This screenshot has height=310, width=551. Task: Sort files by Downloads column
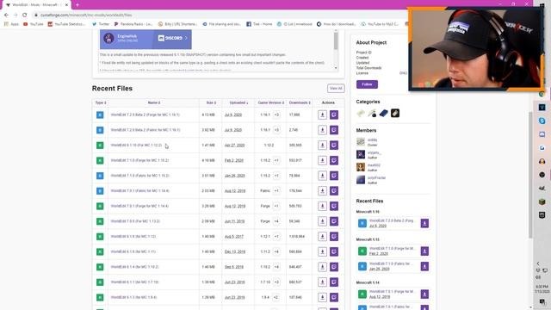[300, 102]
